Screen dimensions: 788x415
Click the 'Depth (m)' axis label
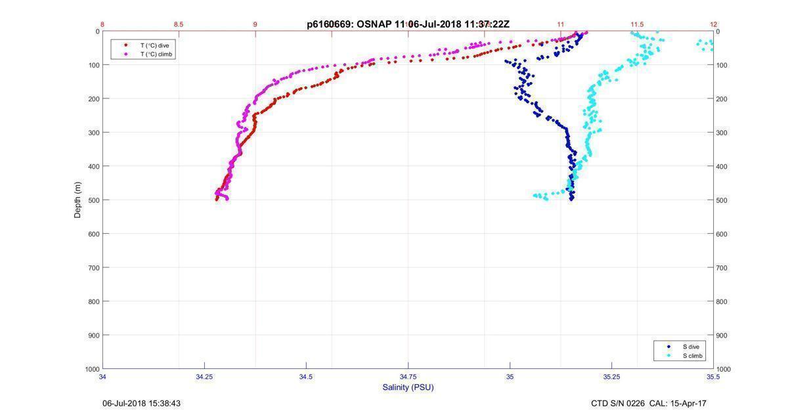77,200
